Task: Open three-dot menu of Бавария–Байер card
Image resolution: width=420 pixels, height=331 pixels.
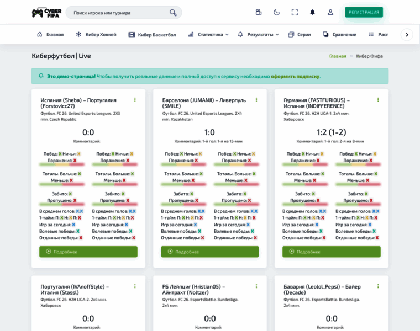Action: point(378,286)
